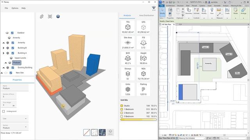Click the More button in viewport bottom
The height and width of the screenshot is (140, 250).
(110, 132)
